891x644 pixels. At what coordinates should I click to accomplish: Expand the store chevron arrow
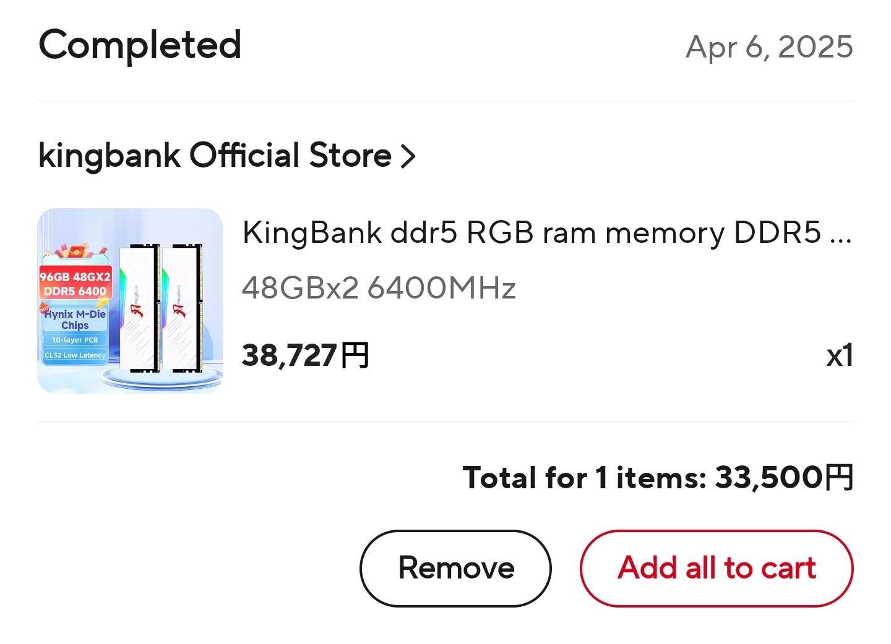(x=408, y=156)
